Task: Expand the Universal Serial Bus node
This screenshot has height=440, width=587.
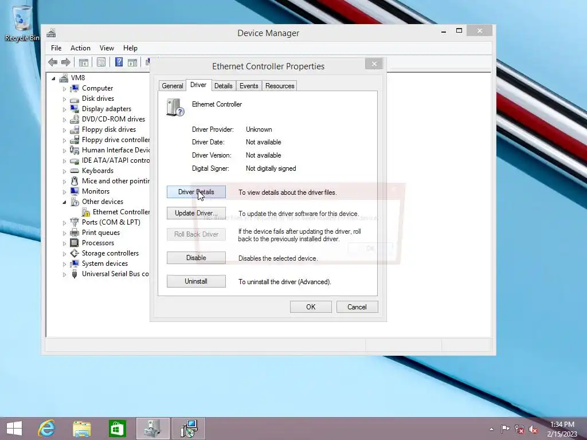Action: tap(64, 274)
